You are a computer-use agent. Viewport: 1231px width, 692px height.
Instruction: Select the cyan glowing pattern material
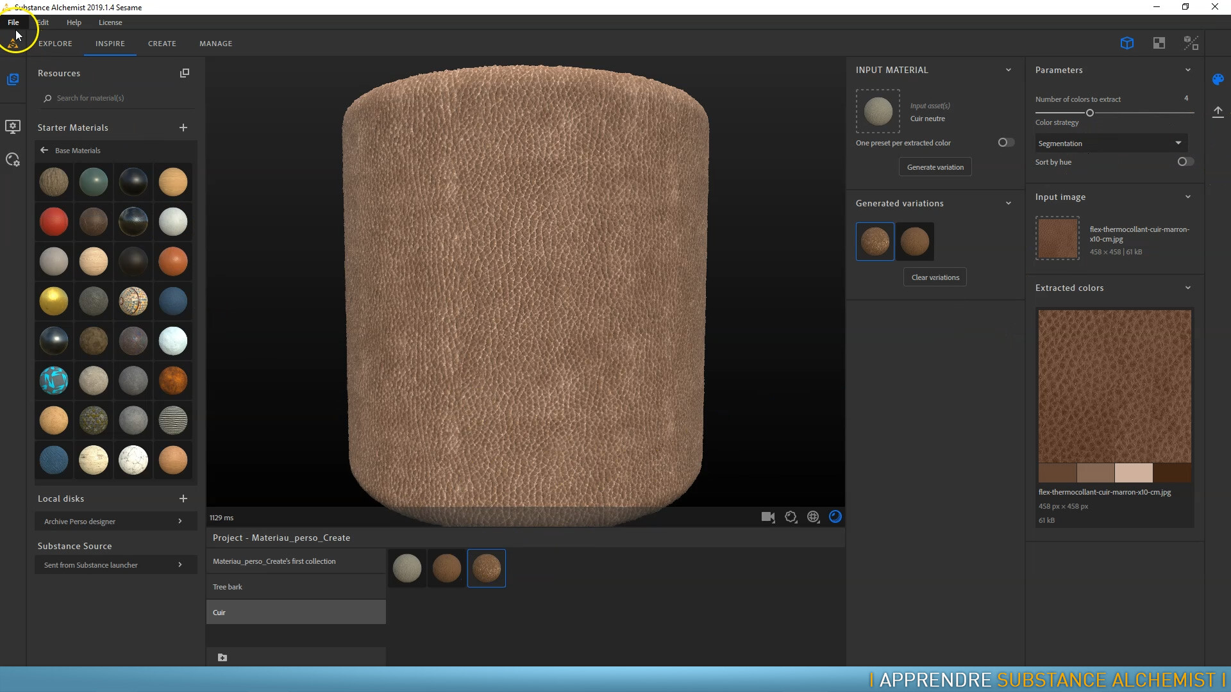[x=54, y=381]
